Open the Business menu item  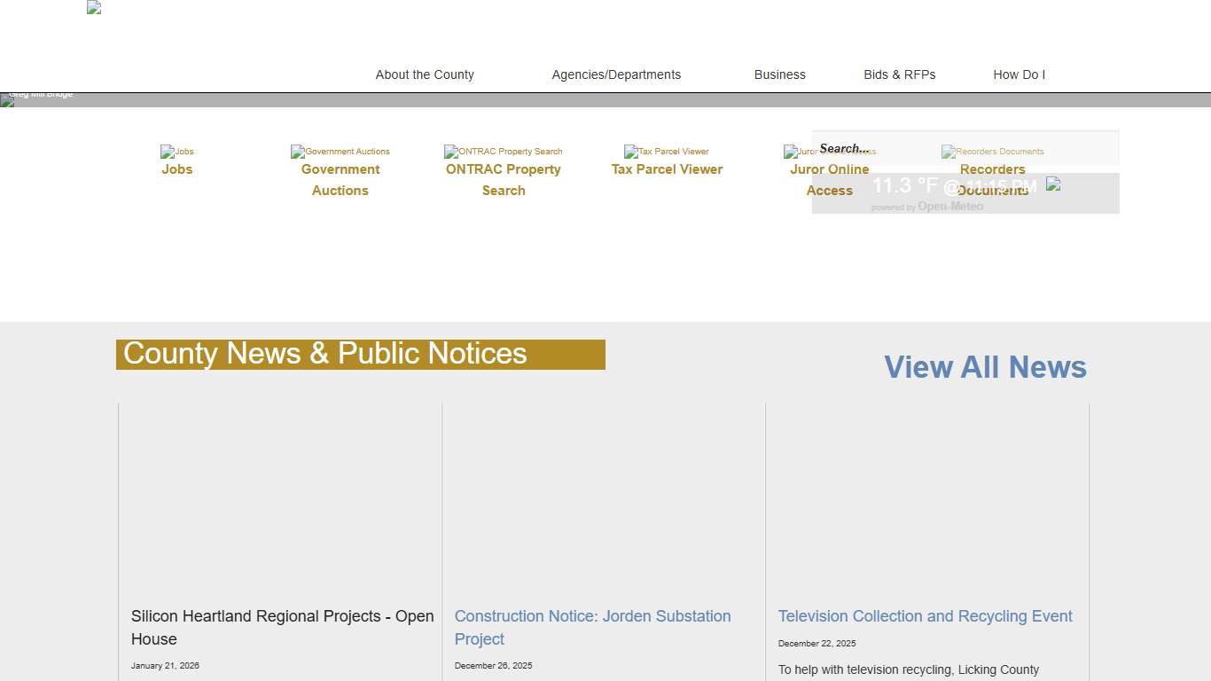coord(779,74)
